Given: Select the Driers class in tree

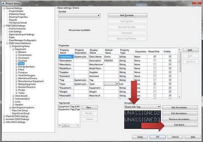Looking at the screenshot, I should click(x=21, y=64).
